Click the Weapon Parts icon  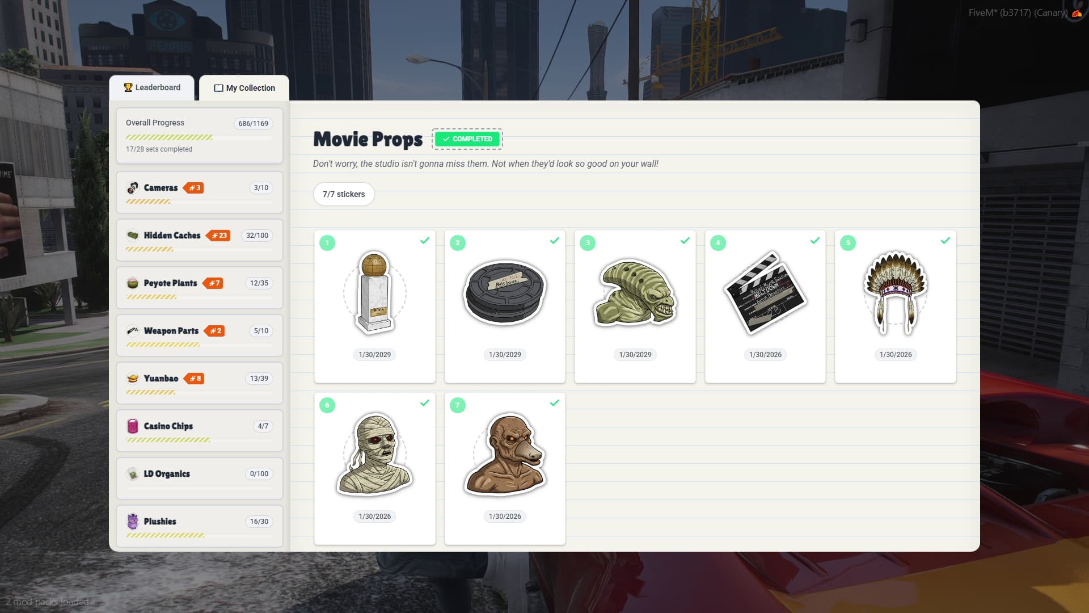point(133,331)
